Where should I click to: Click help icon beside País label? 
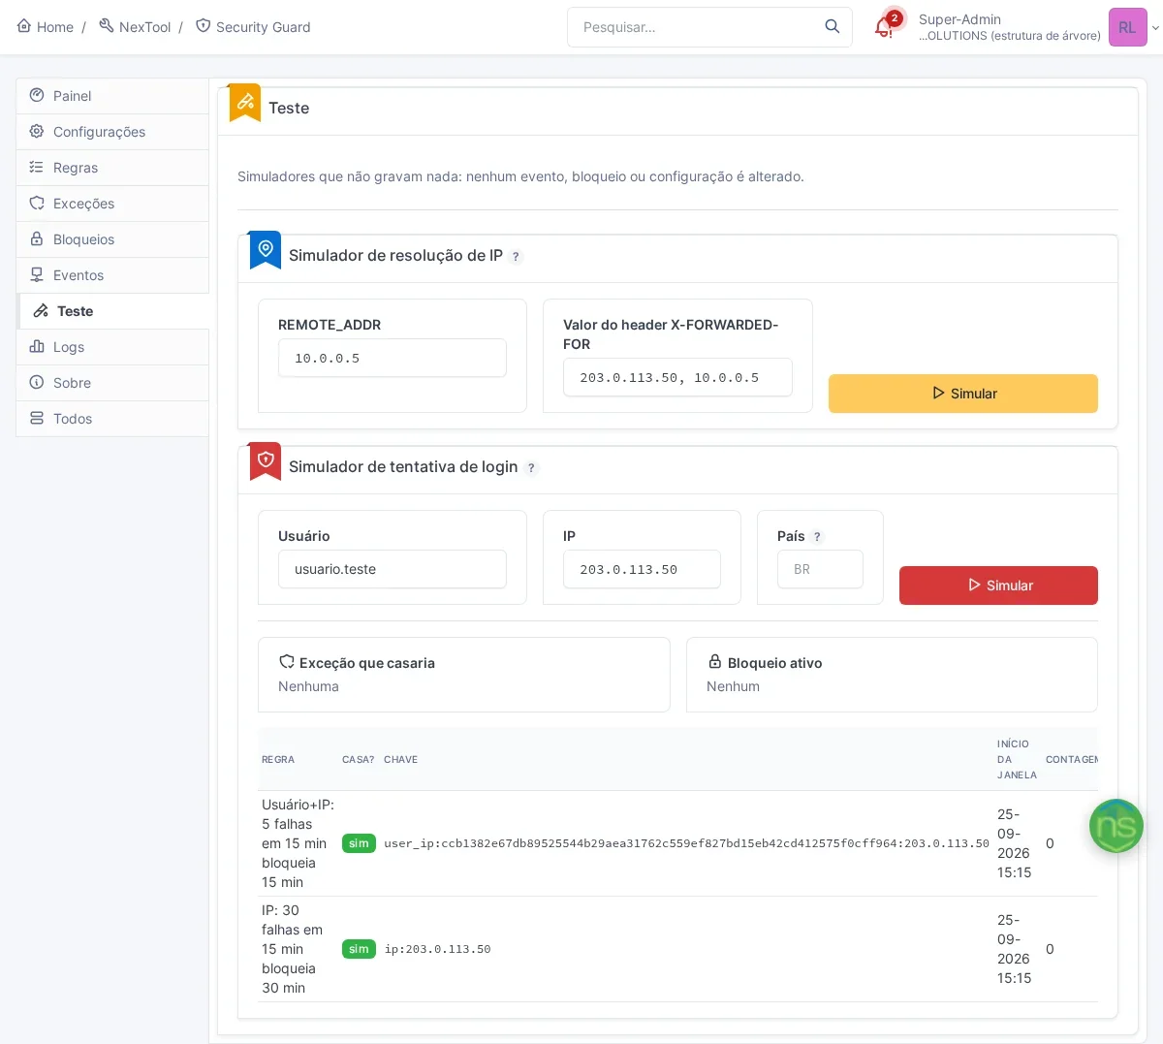[x=818, y=537]
